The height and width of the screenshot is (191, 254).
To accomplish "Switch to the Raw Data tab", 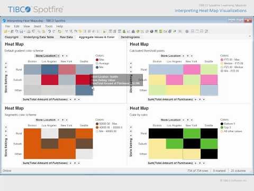I will (x=66, y=37).
